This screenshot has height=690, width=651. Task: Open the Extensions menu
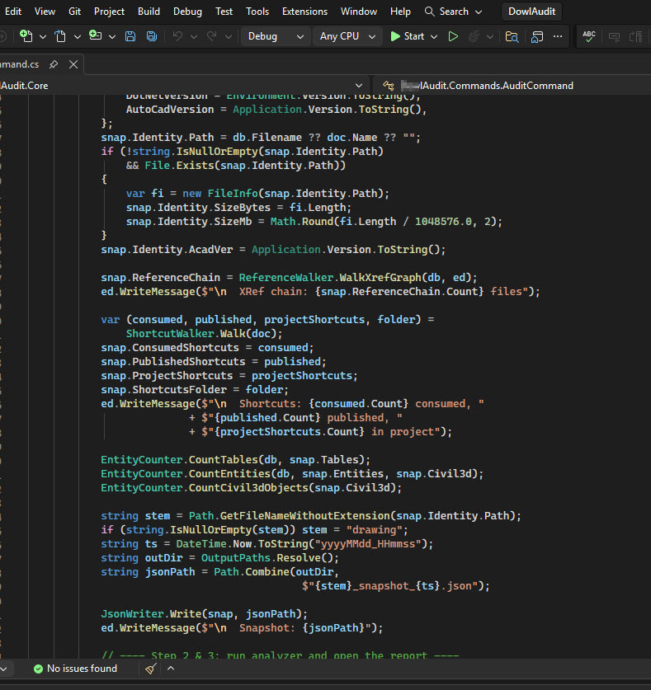[x=304, y=12]
